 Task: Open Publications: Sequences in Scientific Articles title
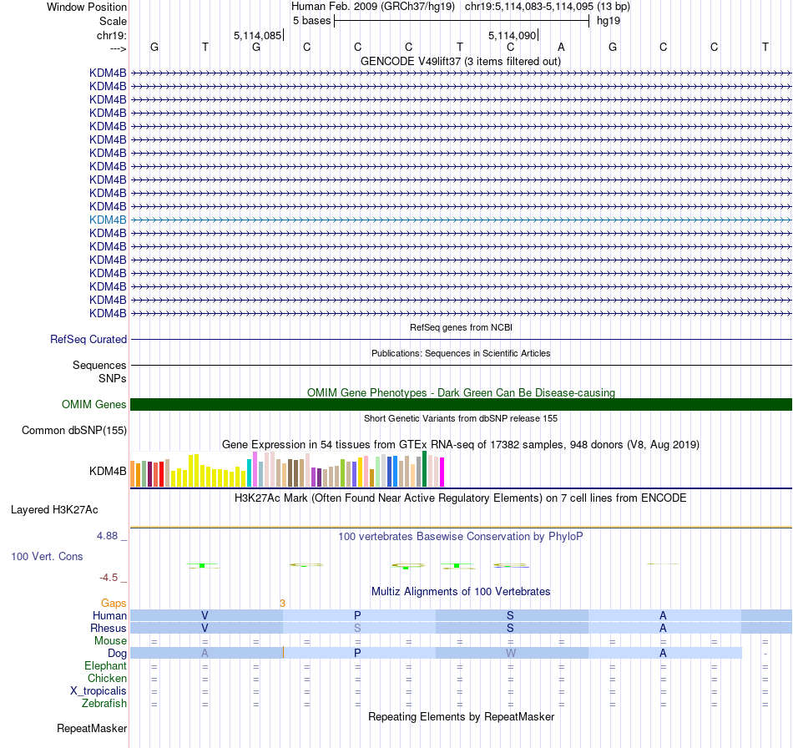tap(461, 353)
